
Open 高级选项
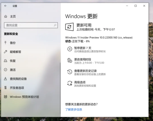tap(80, 82)
